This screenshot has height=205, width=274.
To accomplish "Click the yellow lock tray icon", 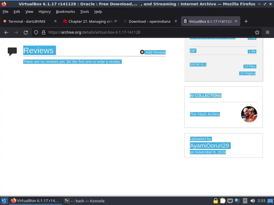I will click(x=216, y=201).
